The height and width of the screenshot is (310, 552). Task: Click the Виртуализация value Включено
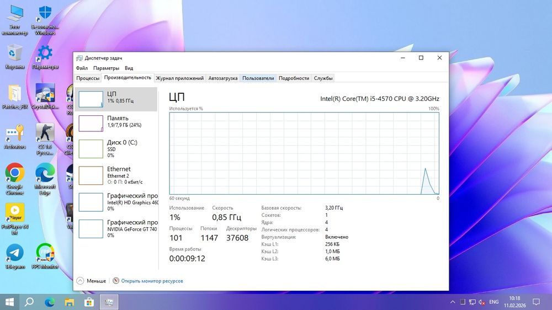coord(337,237)
